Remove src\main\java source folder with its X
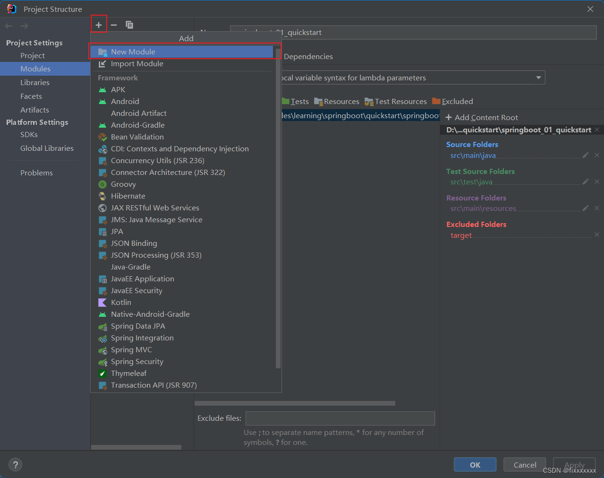The image size is (604, 478). 597,155
